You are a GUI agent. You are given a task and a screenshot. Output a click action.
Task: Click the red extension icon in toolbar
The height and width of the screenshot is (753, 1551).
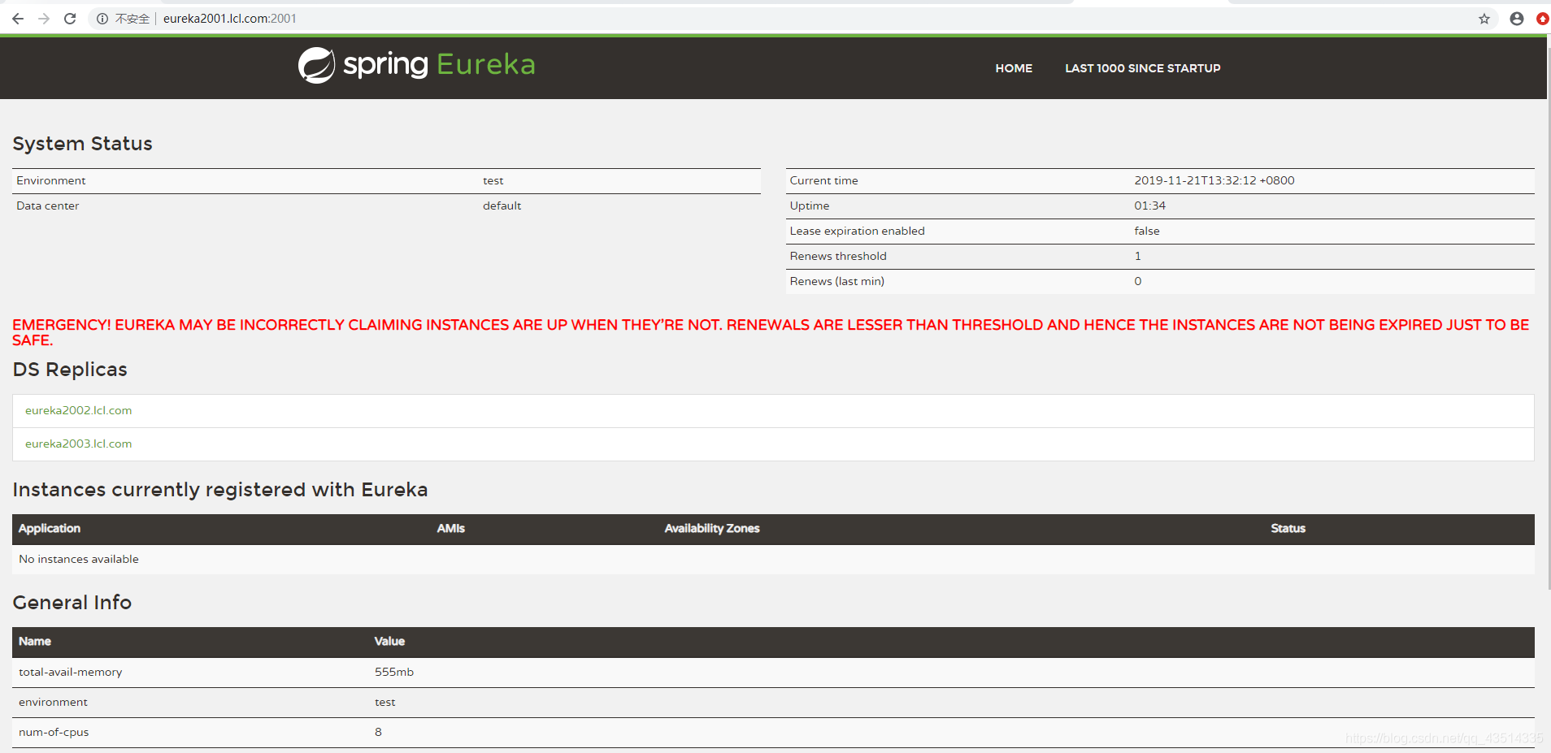pyautogui.click(x=1543, y=19)
